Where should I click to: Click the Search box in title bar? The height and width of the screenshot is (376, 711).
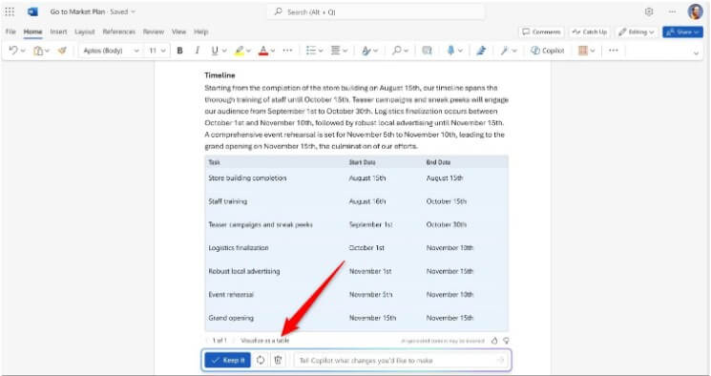click(376, 12)
